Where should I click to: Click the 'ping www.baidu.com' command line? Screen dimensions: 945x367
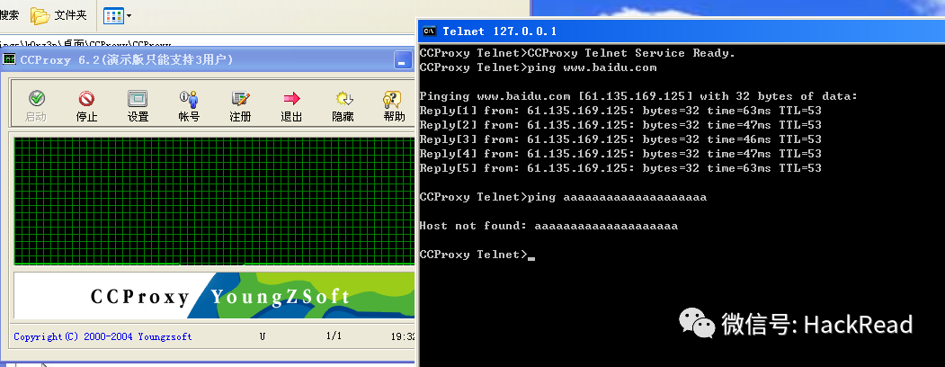[x=538, y=67]
